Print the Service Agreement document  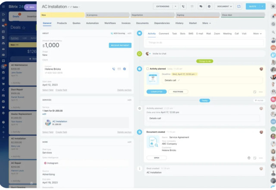coord(249,158)
